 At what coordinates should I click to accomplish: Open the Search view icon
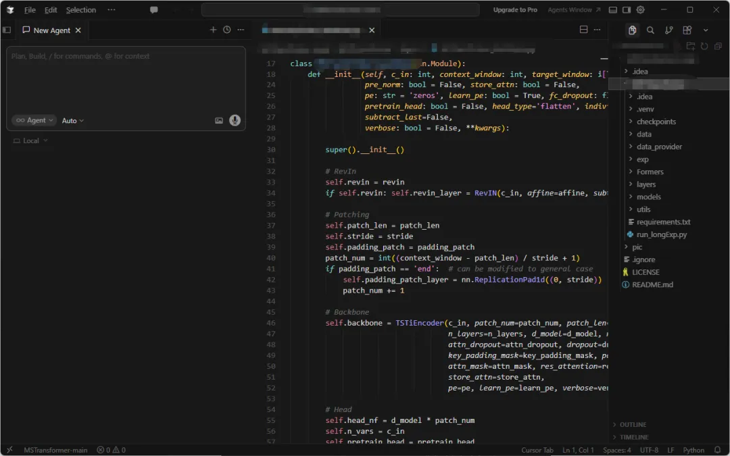pos(650,30)
